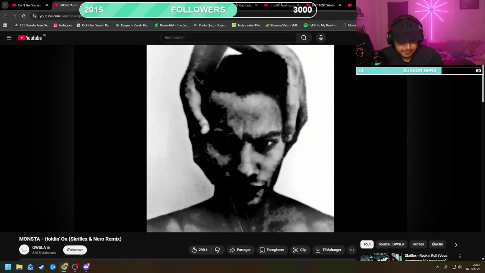Image resolution: width=485 pixels, height=273 pixels.
Task: Open Tell It To My Heart bookmark
Action: pyautogui.click(x=321, y=25)
